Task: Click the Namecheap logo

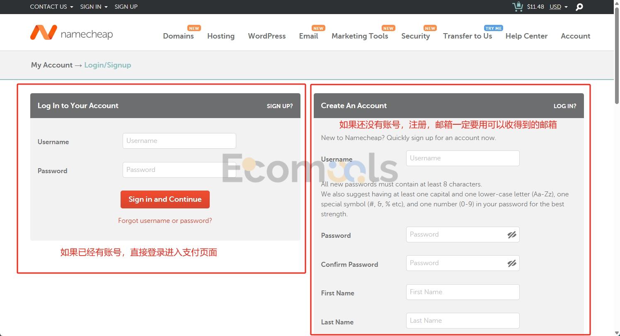Action: point(71,33)
